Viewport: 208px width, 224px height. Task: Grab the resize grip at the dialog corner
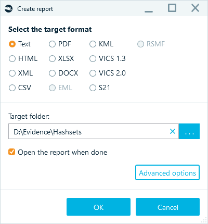click(x=204, y=220)
